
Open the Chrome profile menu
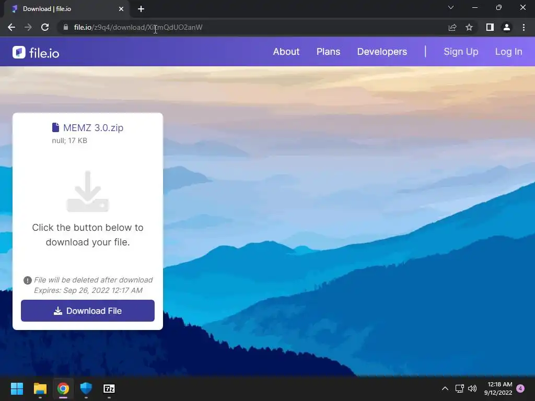[x=507, y=27]
